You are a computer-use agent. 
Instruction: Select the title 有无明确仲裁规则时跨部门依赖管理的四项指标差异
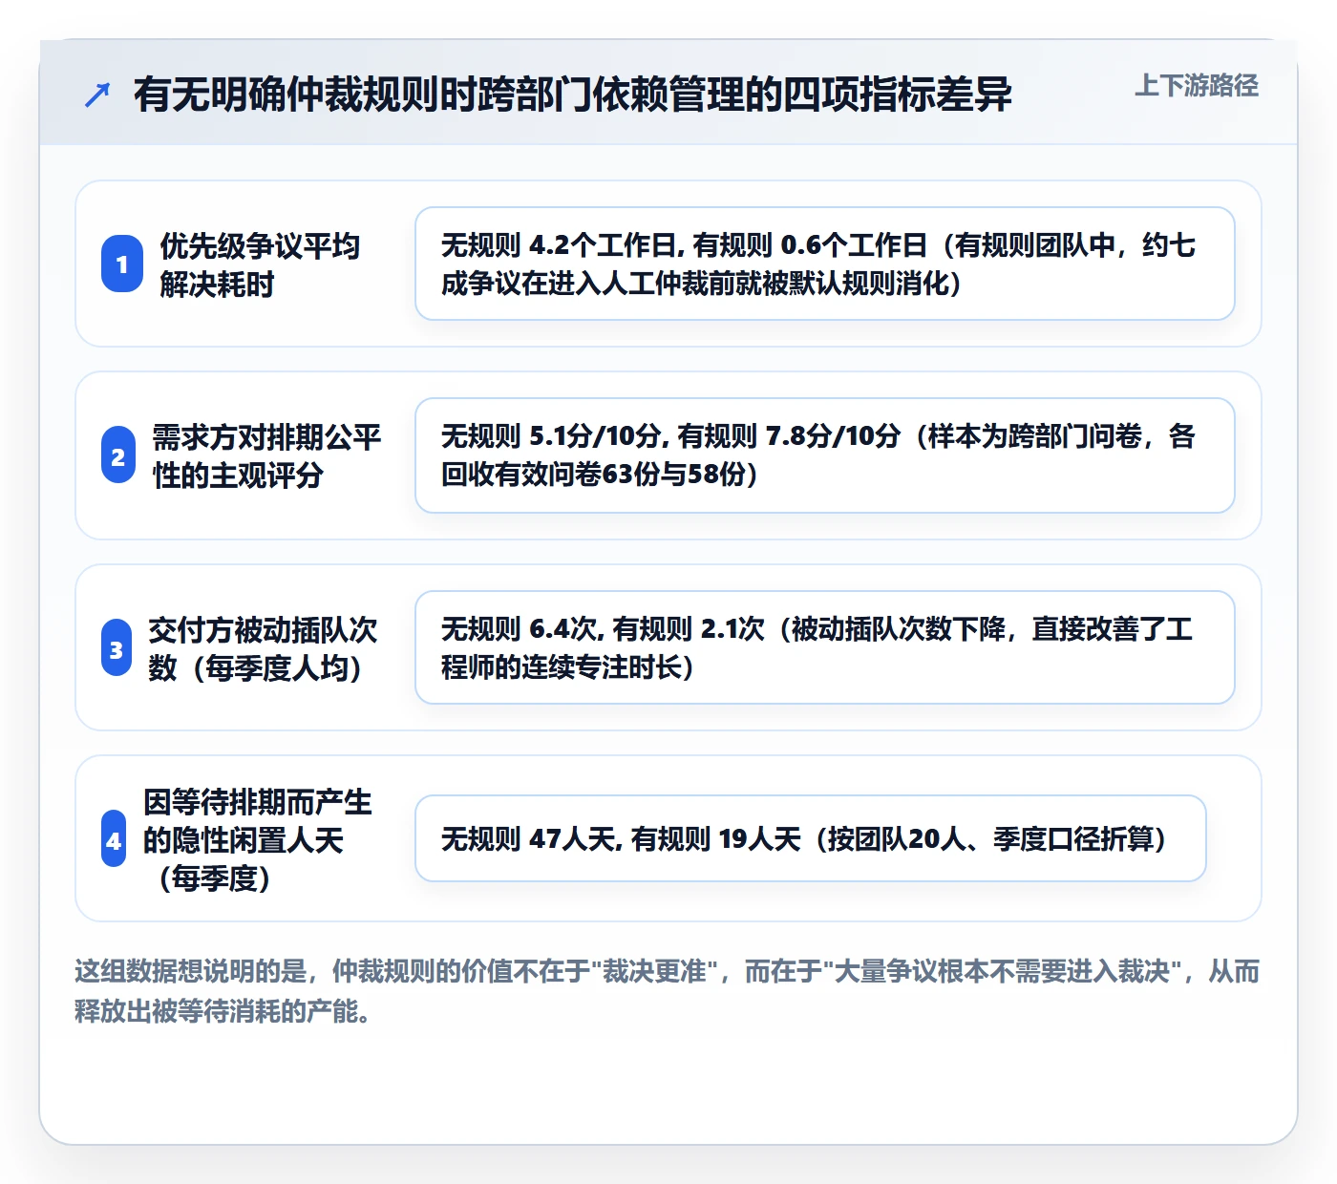click(x=572, y=95)
